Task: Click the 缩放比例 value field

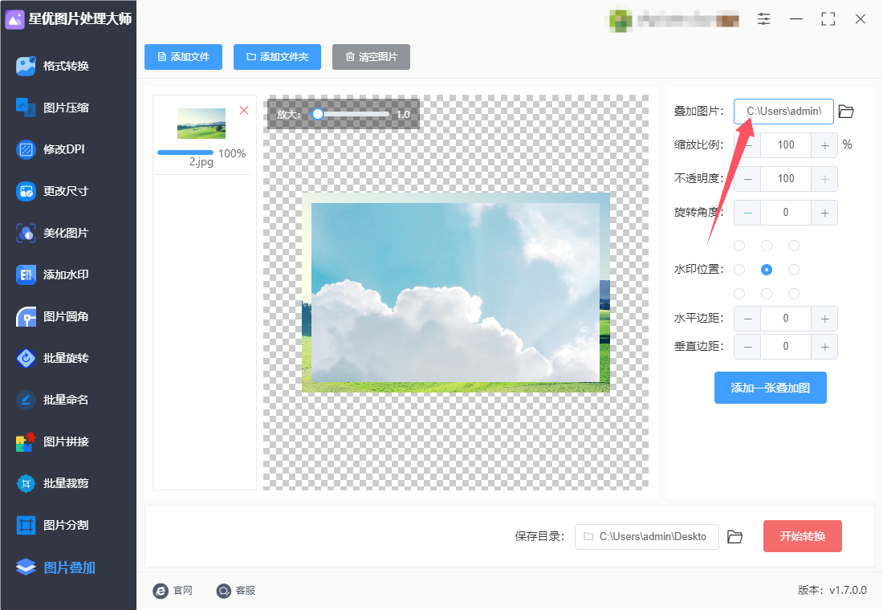Action: (786, 145)
